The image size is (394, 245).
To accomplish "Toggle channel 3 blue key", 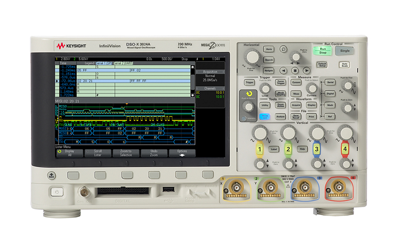I will coord(317,149).
